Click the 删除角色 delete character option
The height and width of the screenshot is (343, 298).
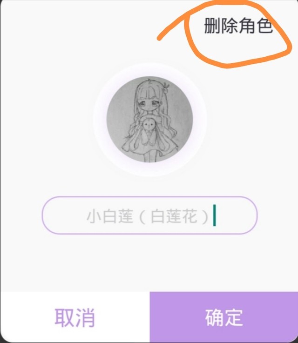[x=238, y=26]
